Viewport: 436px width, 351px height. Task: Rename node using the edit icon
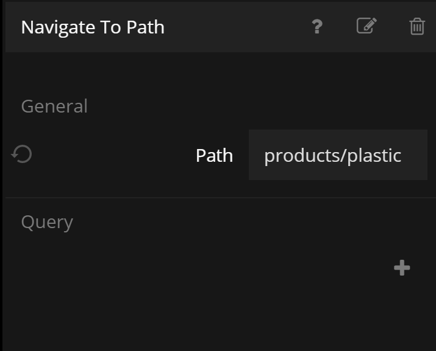tap(366, 26)
